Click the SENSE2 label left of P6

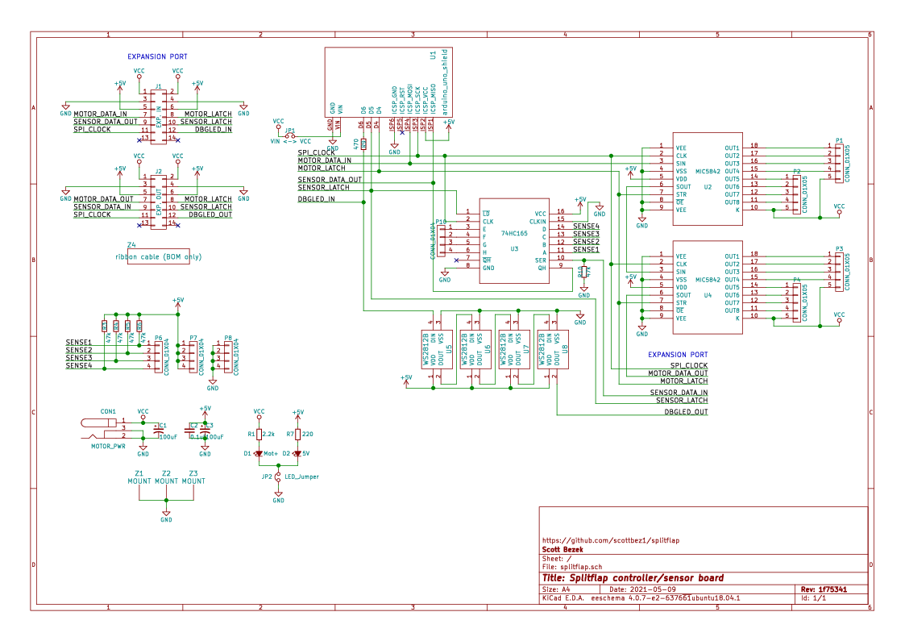[x=78, y=350]
